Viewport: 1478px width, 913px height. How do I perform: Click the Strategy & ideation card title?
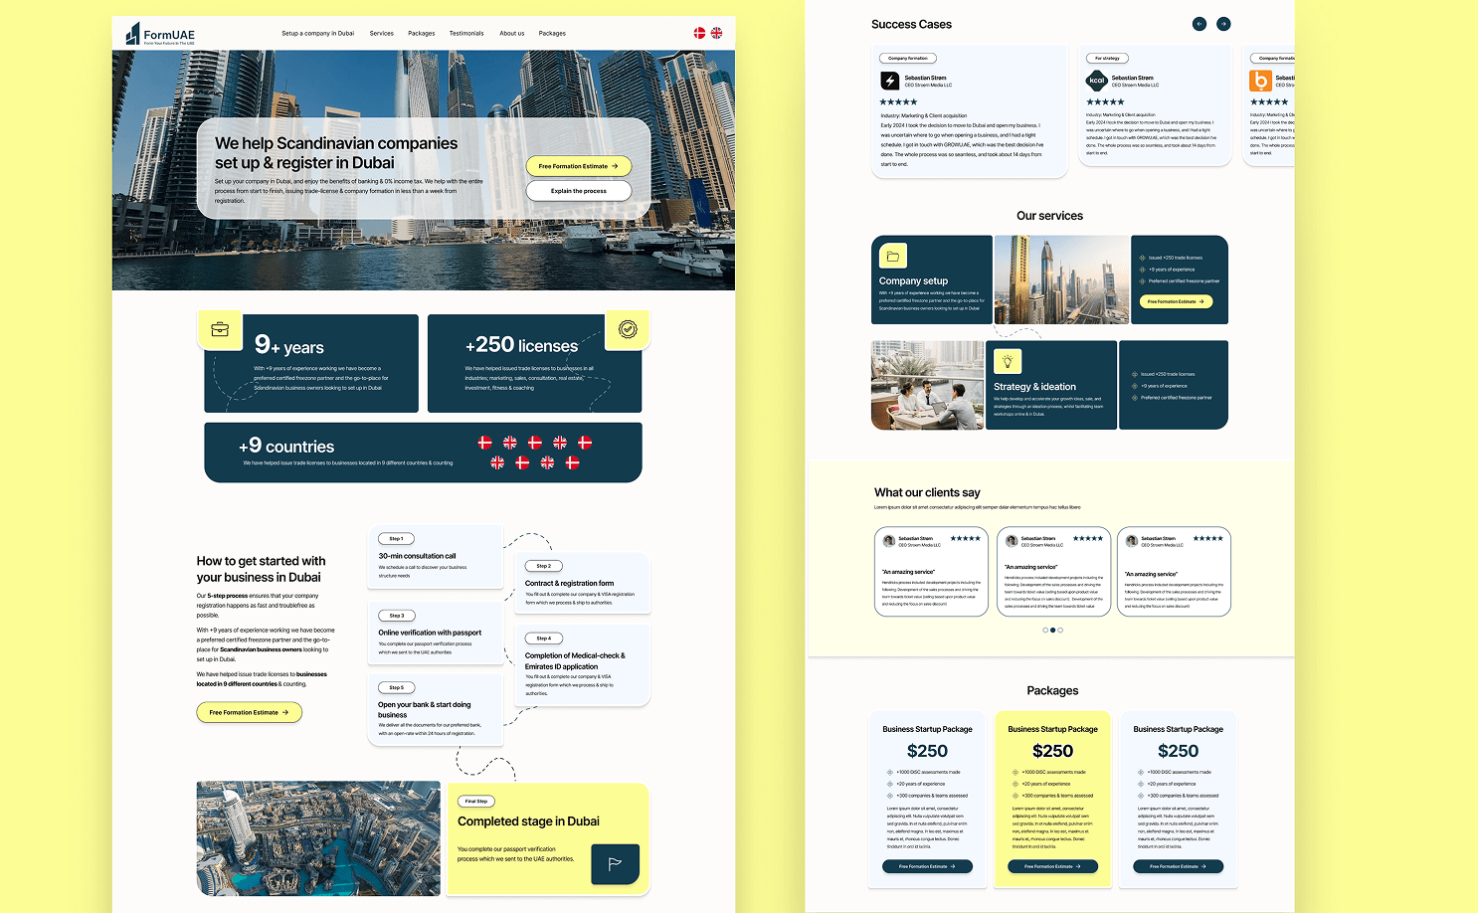point(1034,387)
